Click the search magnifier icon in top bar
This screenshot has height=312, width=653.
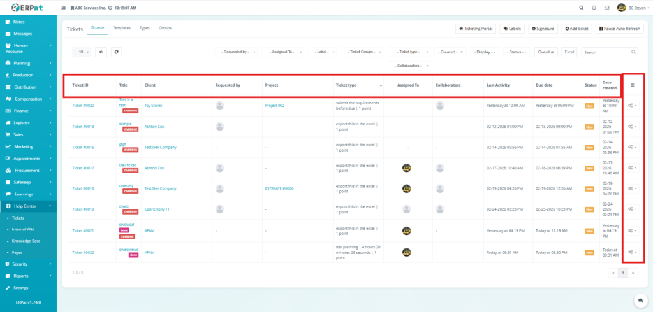[581, 8]
